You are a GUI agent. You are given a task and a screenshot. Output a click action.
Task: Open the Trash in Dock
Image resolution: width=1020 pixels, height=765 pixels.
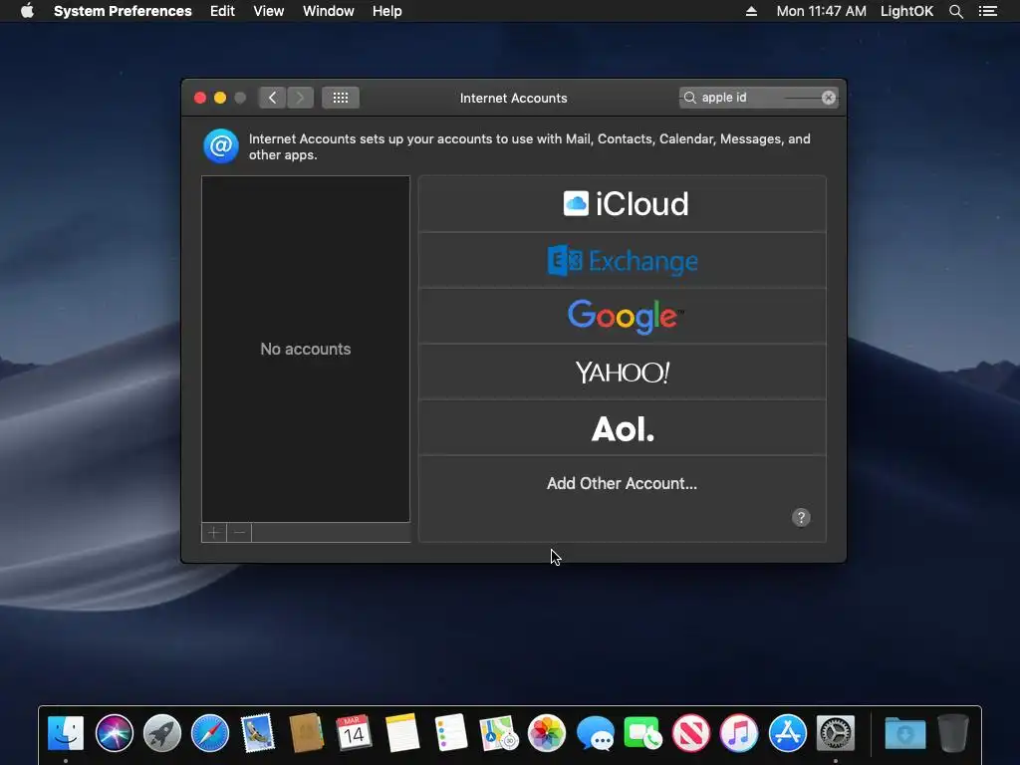[x=953, y=733]
